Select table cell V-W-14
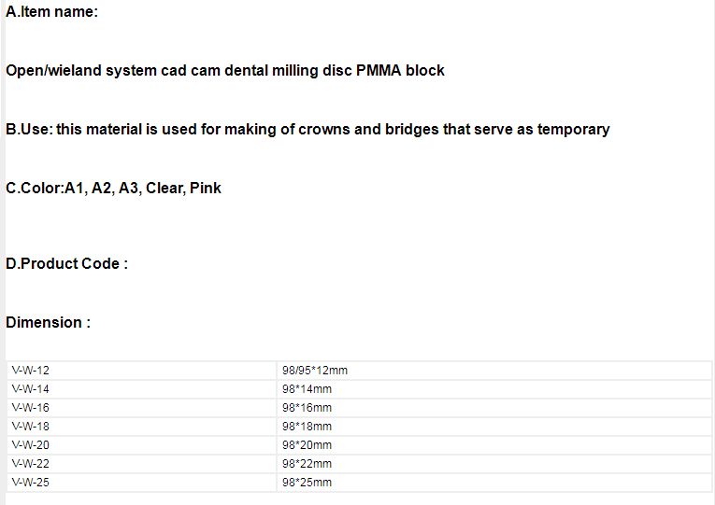Image resolution: width=715 pixels, height=505 pixels. [x=141, y=389]
